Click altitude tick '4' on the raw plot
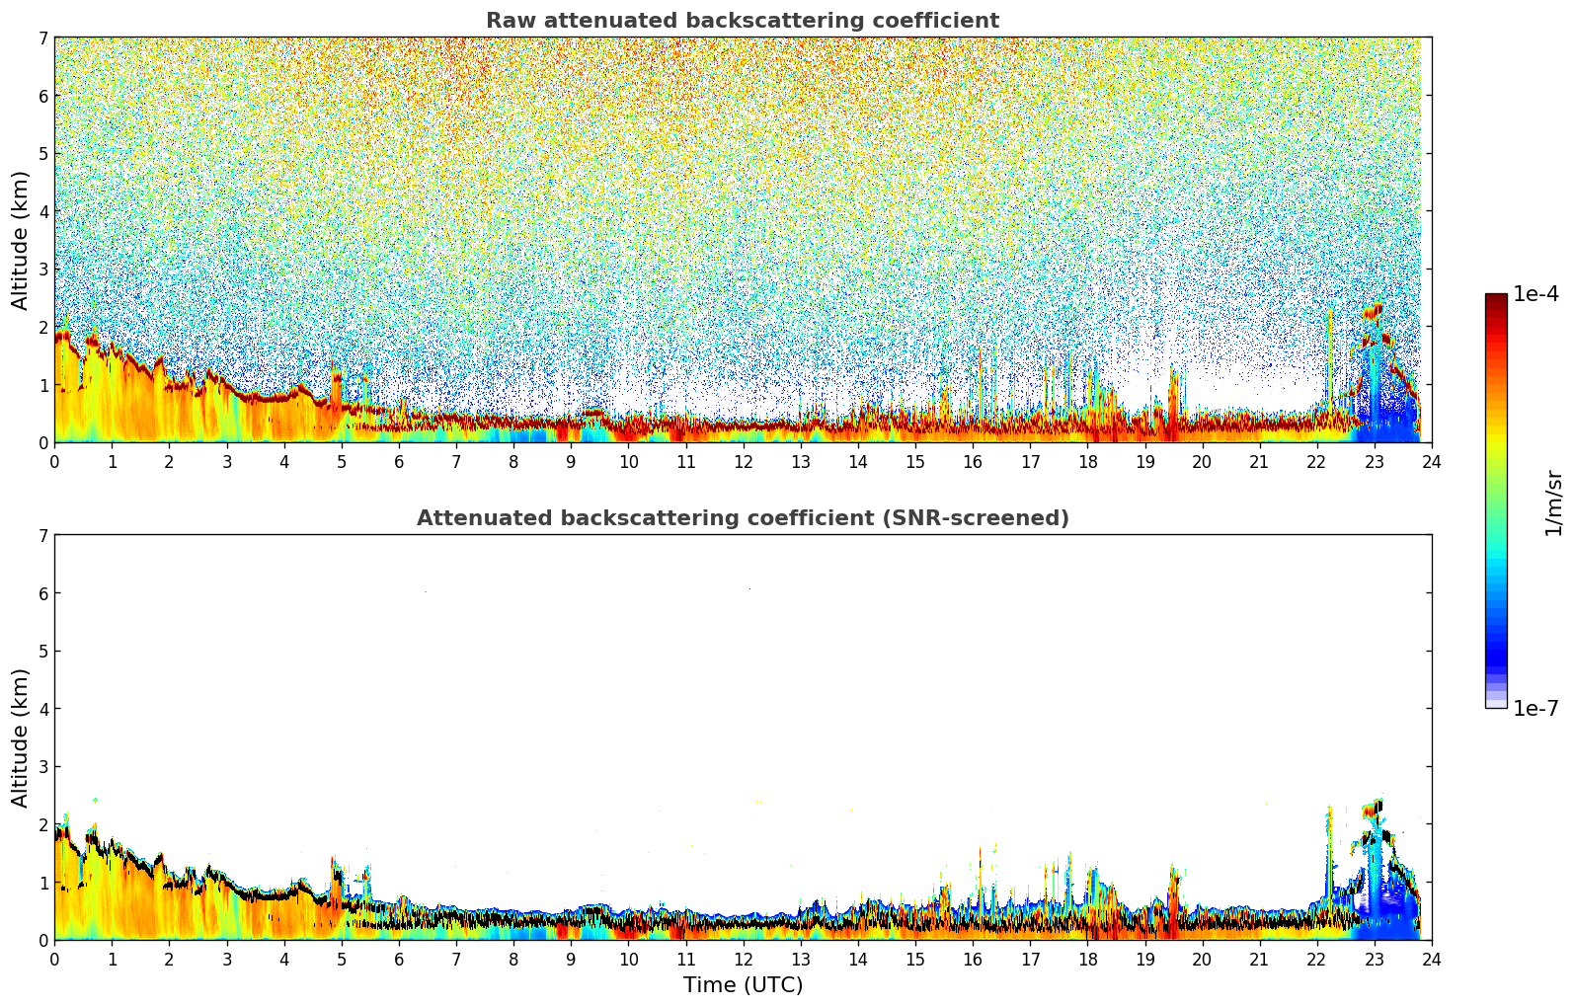1575x1007 pixels. [43, 211]
